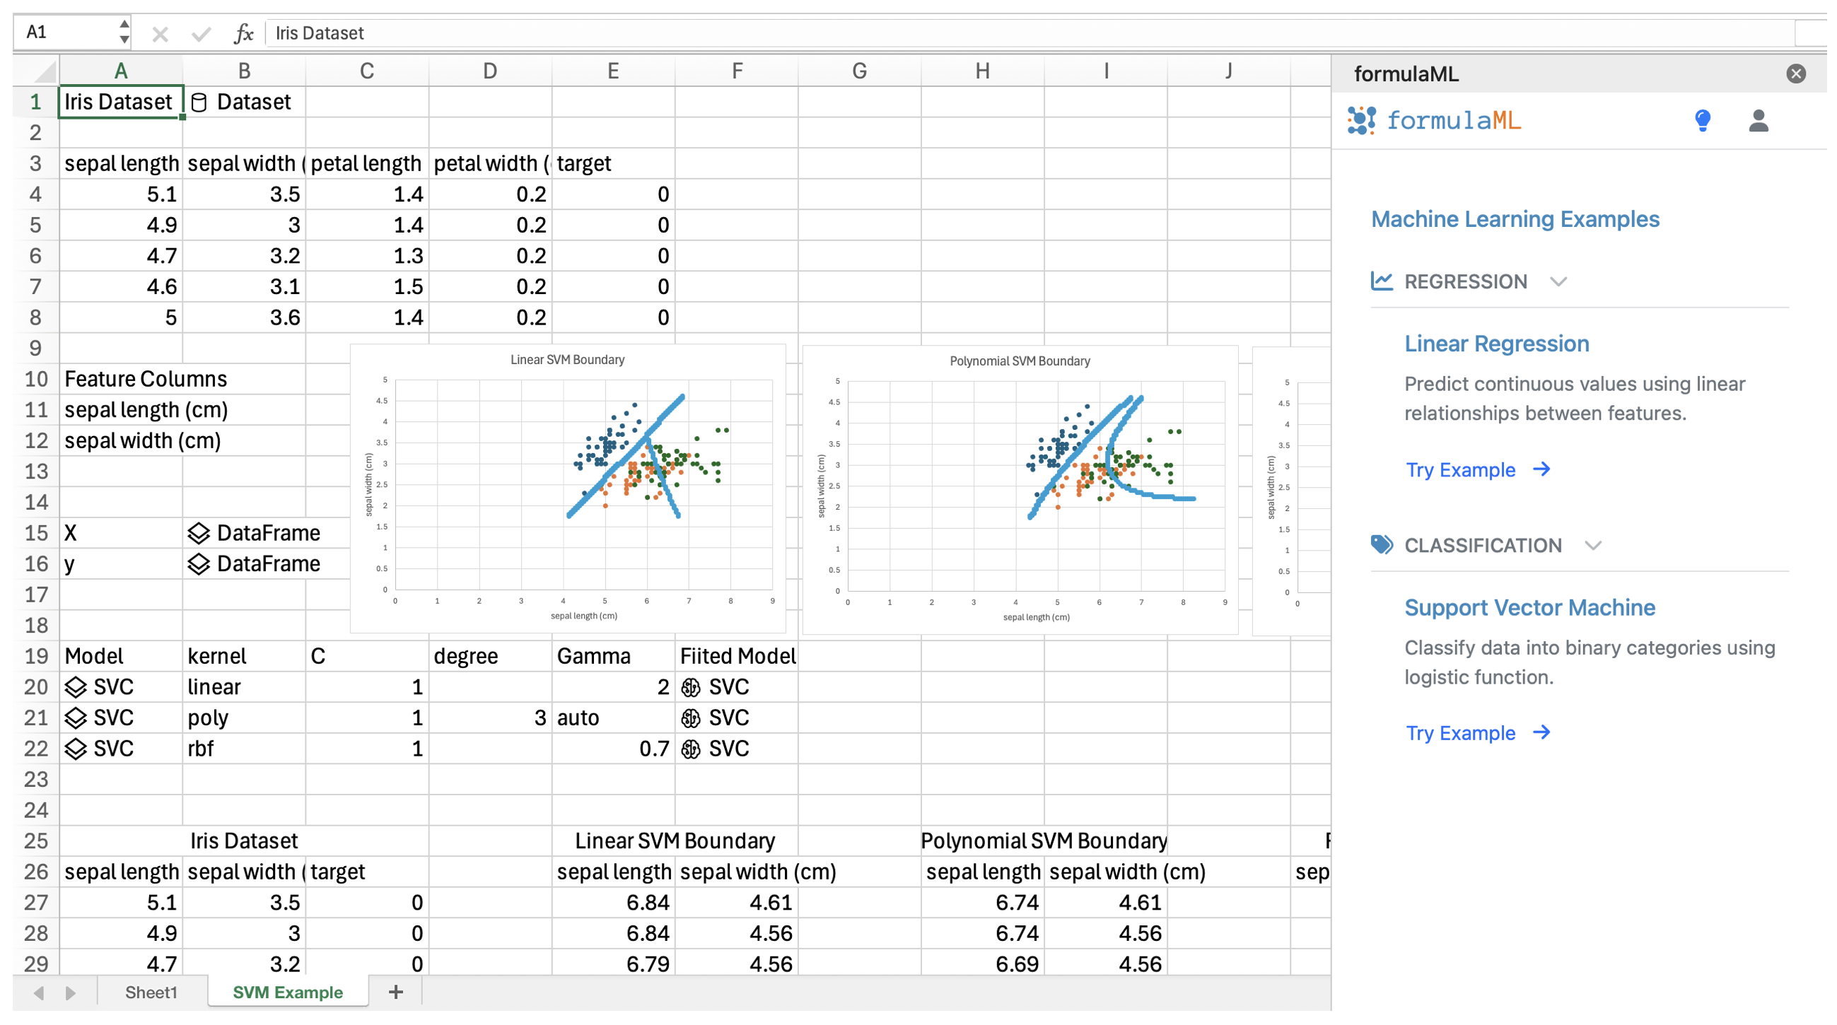
Task: Click the Classification tag icon
Action: 1382,544
